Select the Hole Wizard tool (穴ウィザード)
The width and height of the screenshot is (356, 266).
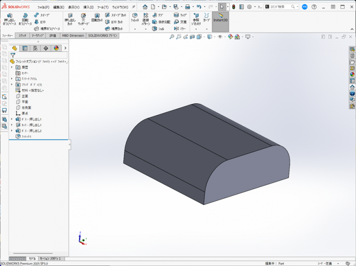(83, 19)
